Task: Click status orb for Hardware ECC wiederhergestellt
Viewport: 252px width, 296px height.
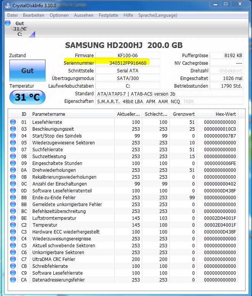Action: point(13,232)
